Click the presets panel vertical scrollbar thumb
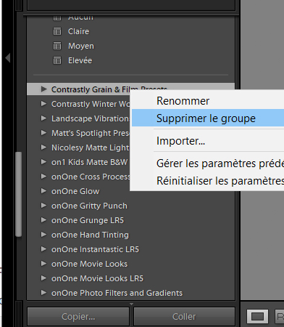Viewport: 284px width, 327px height. [x=19, y=194]
